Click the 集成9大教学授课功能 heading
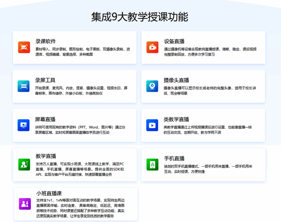 (140, 15)
